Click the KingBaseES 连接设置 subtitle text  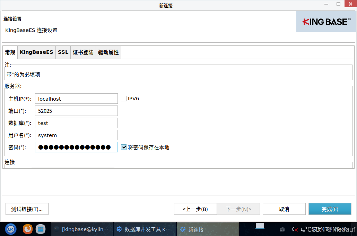point(31,30)
